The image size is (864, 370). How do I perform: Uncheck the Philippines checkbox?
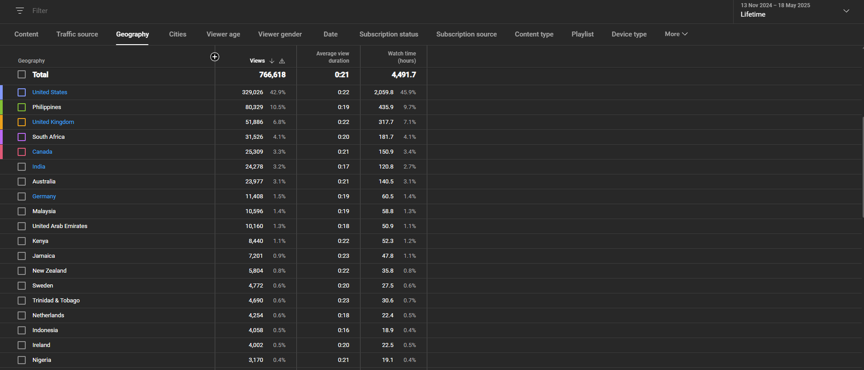[22, 107]
